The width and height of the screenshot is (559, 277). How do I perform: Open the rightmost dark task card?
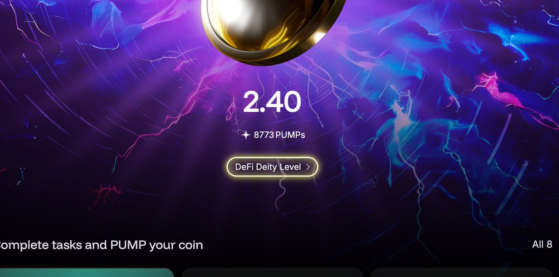[461, 272]
